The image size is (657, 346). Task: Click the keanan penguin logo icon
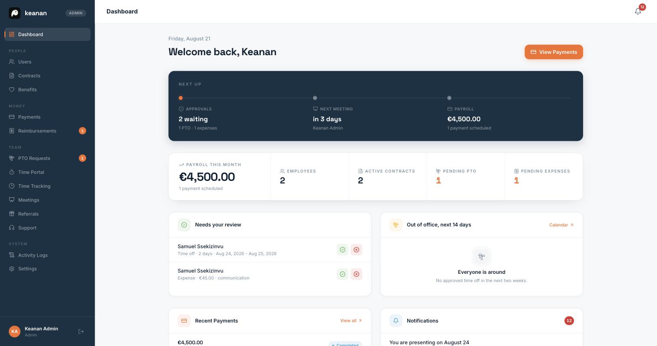click(x=14, y=13)
